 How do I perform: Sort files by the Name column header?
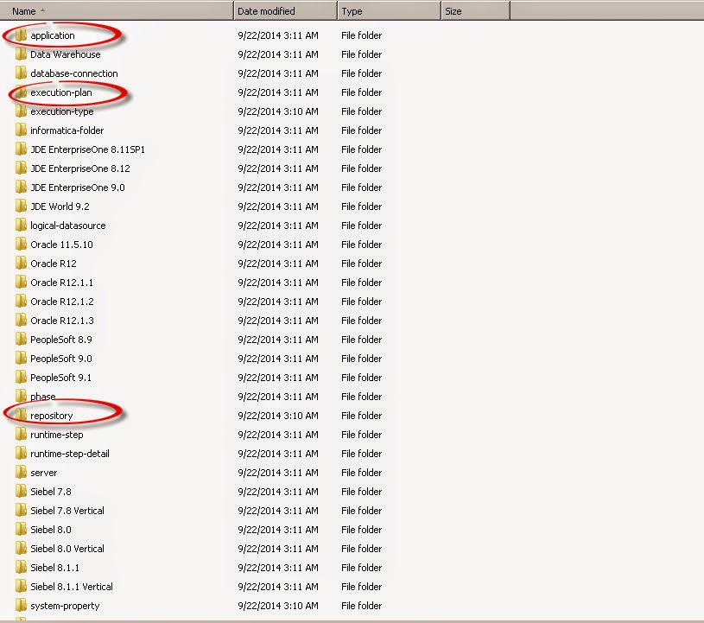pyautogui.click(x=24, y=11)
